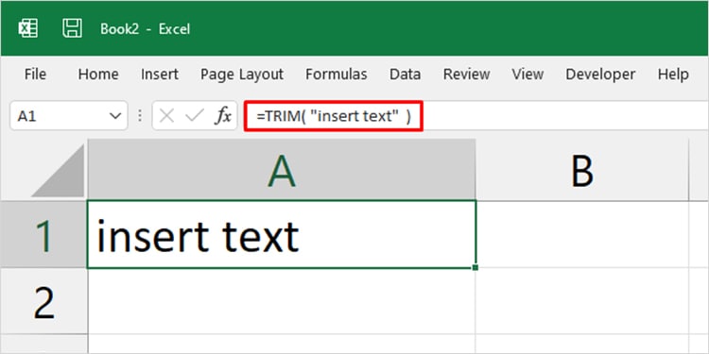The height and width of the screenshot is (354, 709).
Task: Select the row 1 header
Action: pos(43,234)
